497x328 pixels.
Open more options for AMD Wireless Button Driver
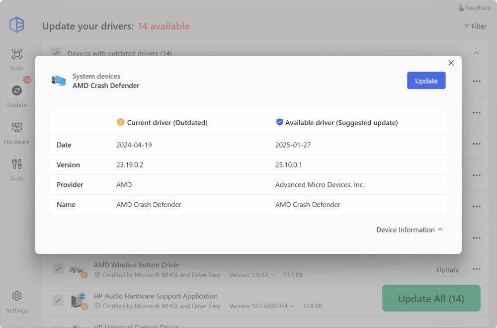[477, 269]
